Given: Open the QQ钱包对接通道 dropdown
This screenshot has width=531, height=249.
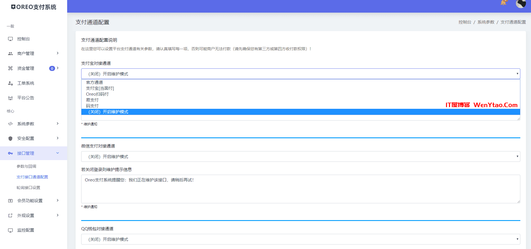Looking at the screenshot, I should click(x=301, y=239).
